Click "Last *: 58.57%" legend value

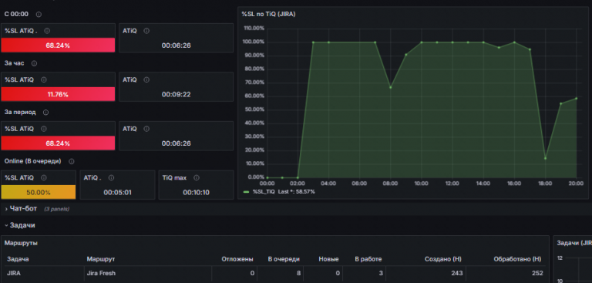pos(296,191)
